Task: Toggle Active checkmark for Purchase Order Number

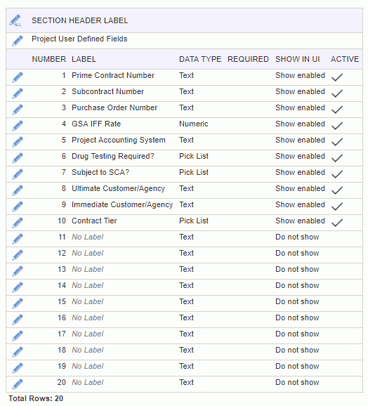Action: tap(337, 110)
